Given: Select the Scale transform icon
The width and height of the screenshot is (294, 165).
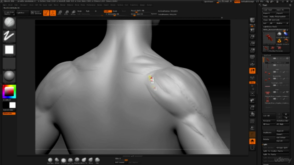Looking at the screenshot, I should point(66,13).
